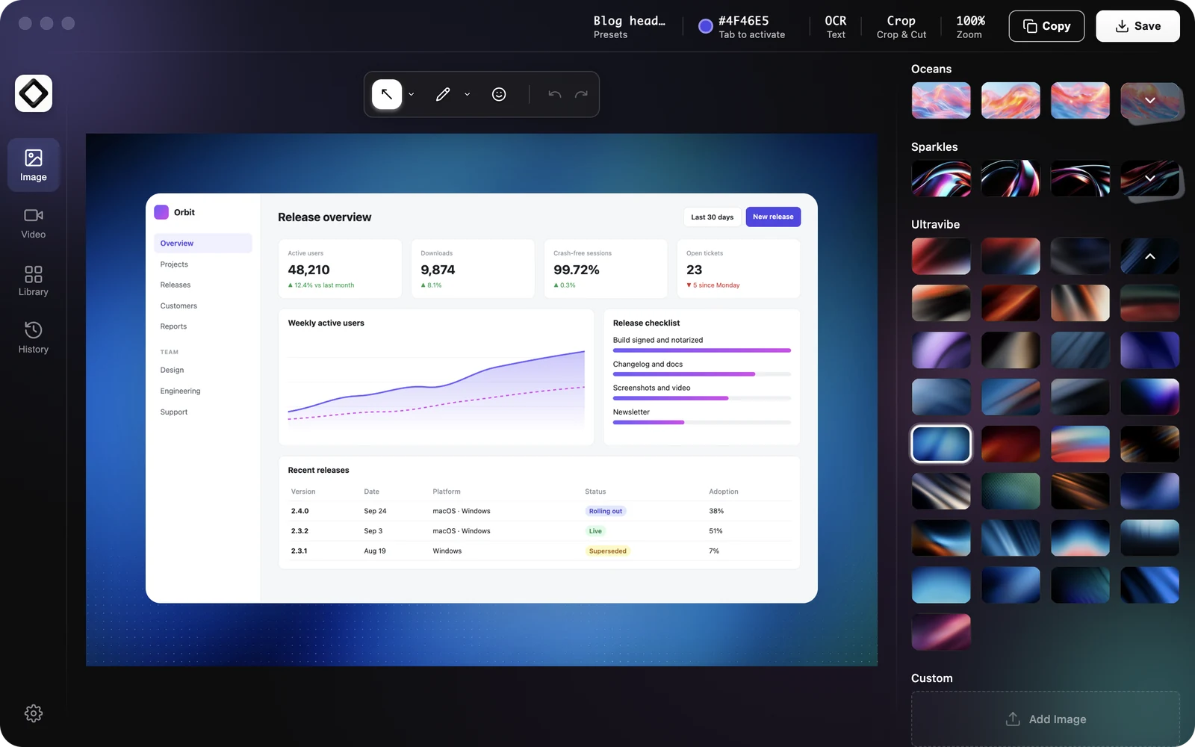Click the Rolling out status badge
The image size is (1195, 747).
point(606,511)
